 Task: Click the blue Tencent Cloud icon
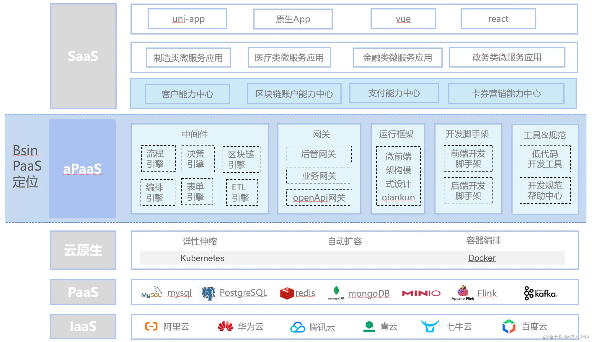297,327
